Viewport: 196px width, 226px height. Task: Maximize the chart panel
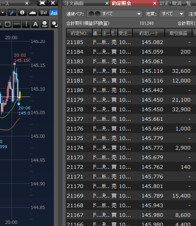click(42, 3)
